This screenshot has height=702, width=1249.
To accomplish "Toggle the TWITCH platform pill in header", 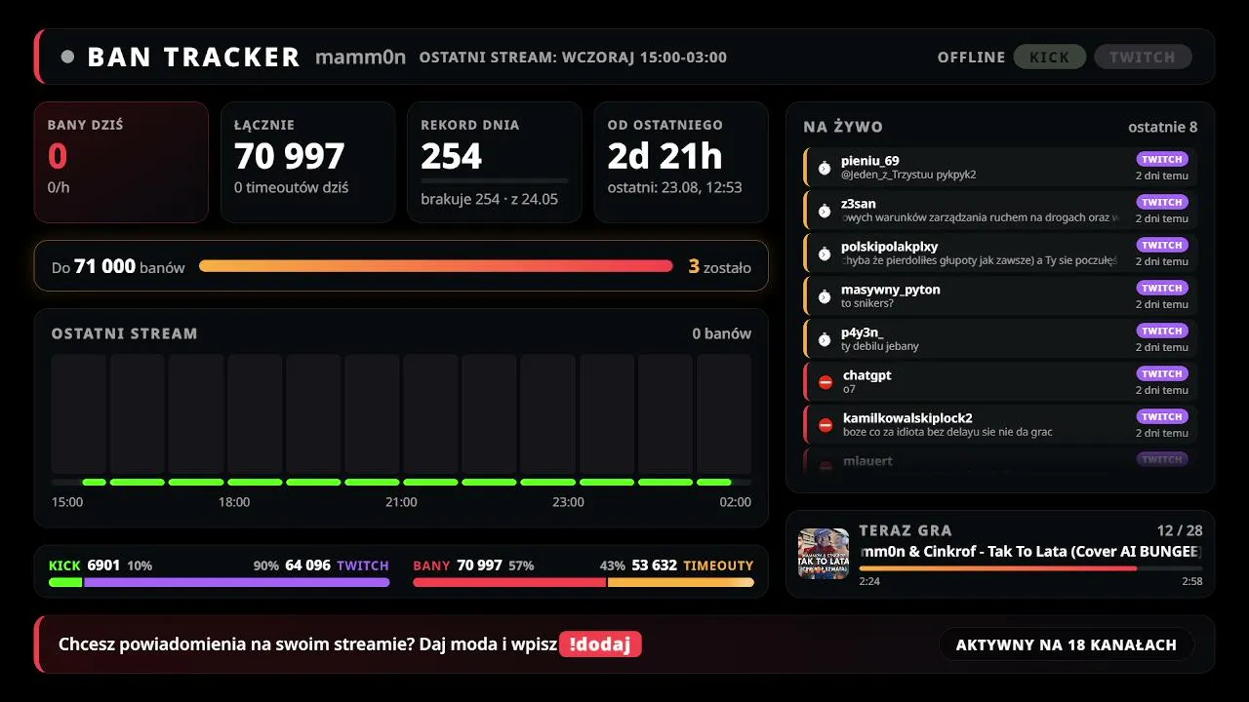I will coord(1143,57).
